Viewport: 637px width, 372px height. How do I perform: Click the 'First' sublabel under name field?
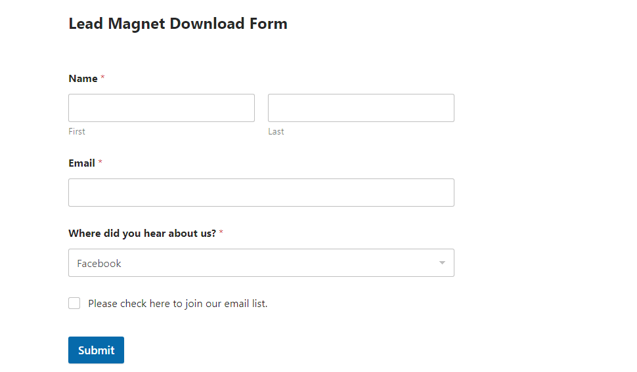(77, 131)
